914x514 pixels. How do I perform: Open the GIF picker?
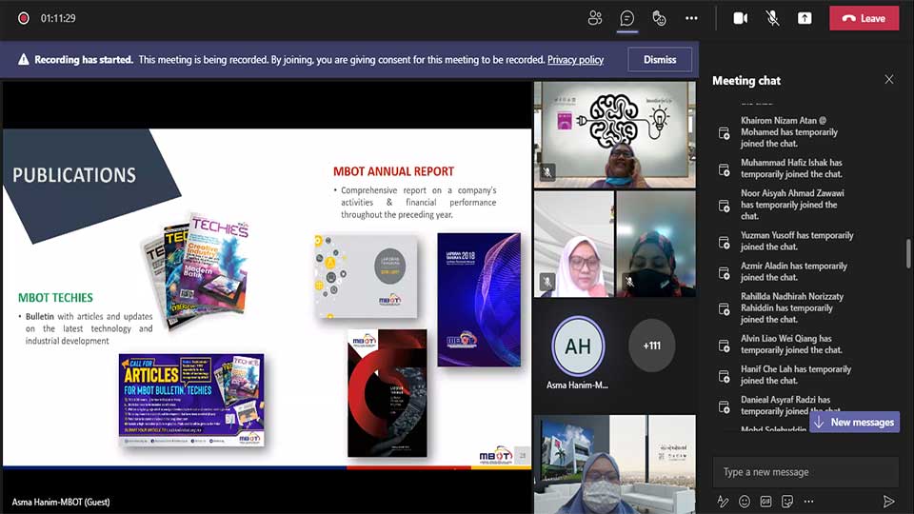(765, 502)
